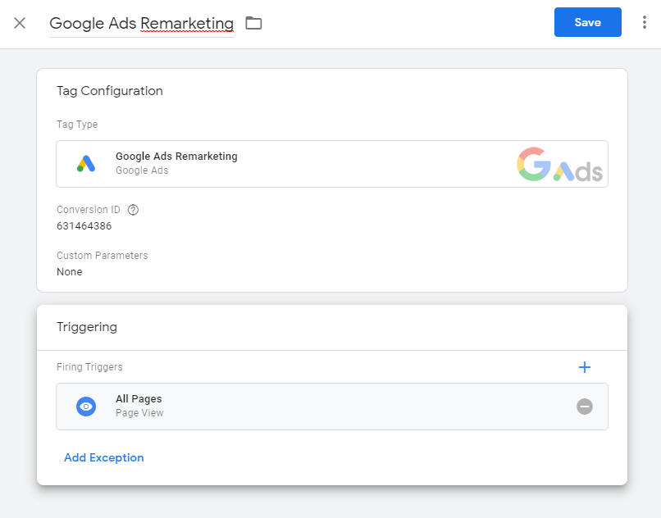Image resolution: width=661 pixels, height=518 pixels.
Task: Add a firing trigger with the plus icon
Action: pos(585,367)
